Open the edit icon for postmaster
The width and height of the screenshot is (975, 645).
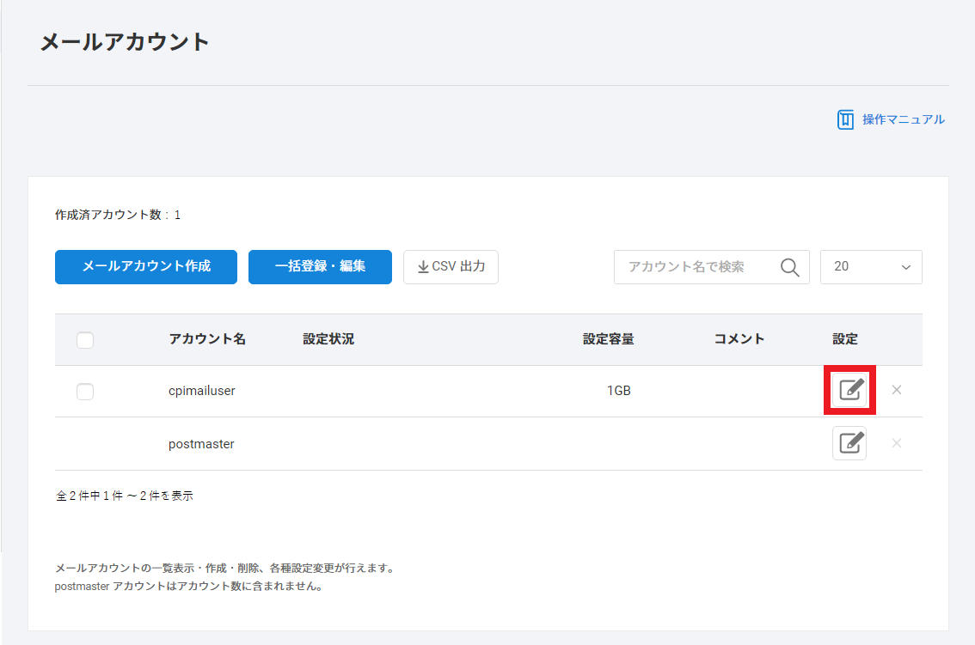[x=849, y=443]
